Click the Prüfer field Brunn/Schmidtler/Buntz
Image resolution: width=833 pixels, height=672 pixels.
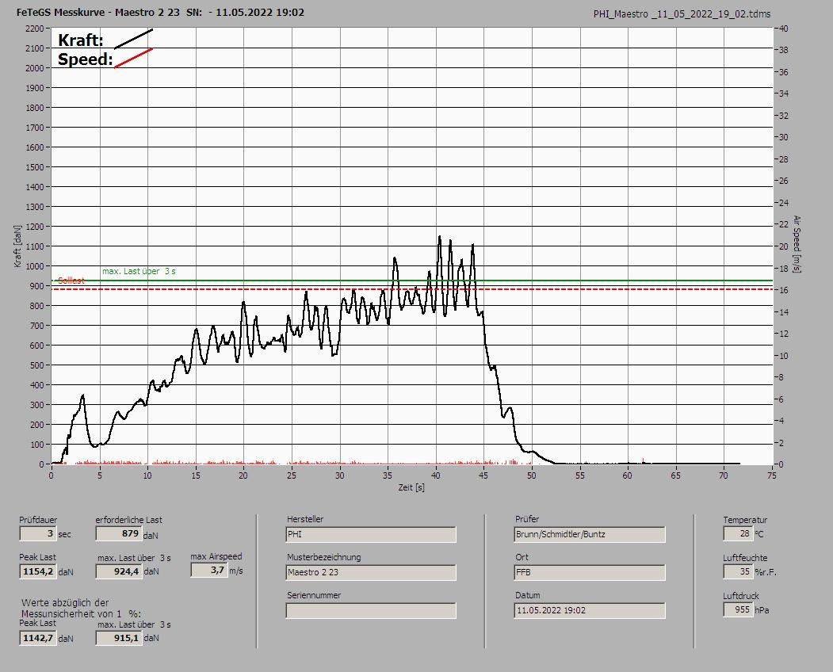(590, 534)
